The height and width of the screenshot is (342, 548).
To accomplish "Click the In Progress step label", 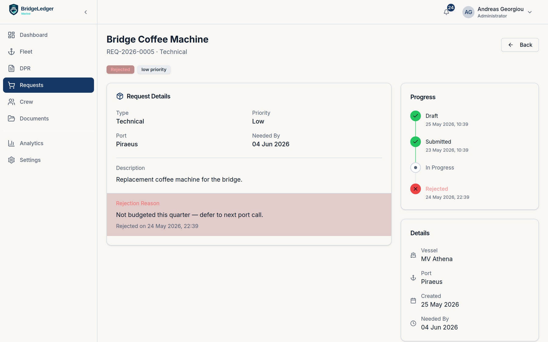I will 440,168.
